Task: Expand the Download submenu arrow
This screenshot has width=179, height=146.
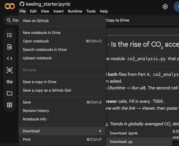Action: (100, 131)
